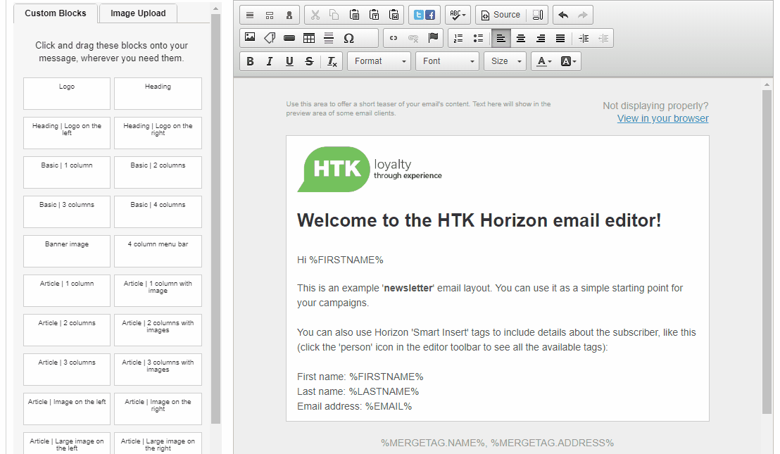This screenshot has height=454, width=780.
Task: Click the Twitter share icon
Action: pyautogui.click(x=419, y=15)
